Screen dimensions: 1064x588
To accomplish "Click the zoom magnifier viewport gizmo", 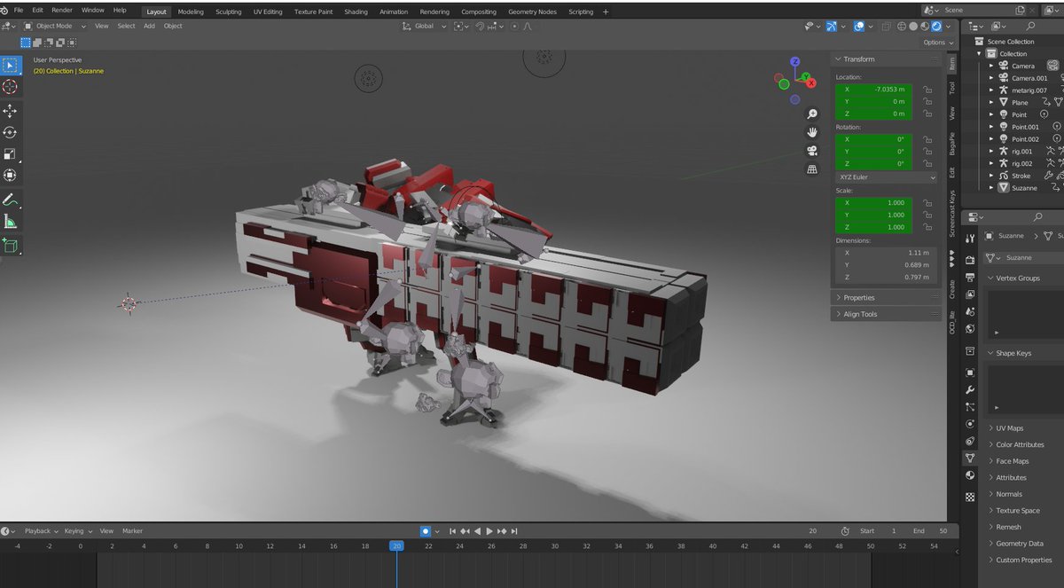I will 812,114.
